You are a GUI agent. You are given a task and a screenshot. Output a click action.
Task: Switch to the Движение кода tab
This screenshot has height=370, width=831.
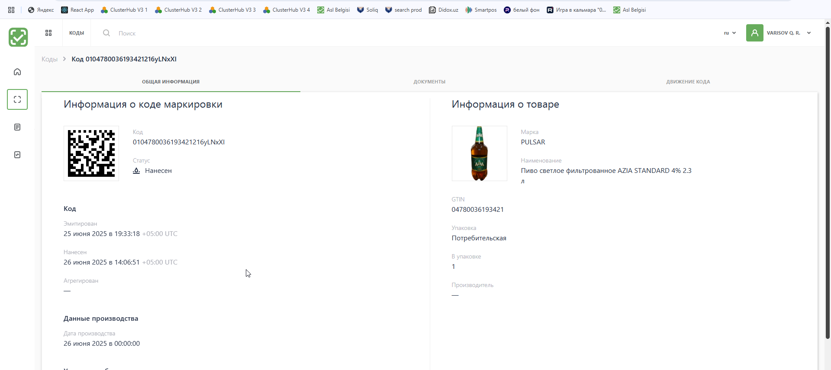point(688,82)
